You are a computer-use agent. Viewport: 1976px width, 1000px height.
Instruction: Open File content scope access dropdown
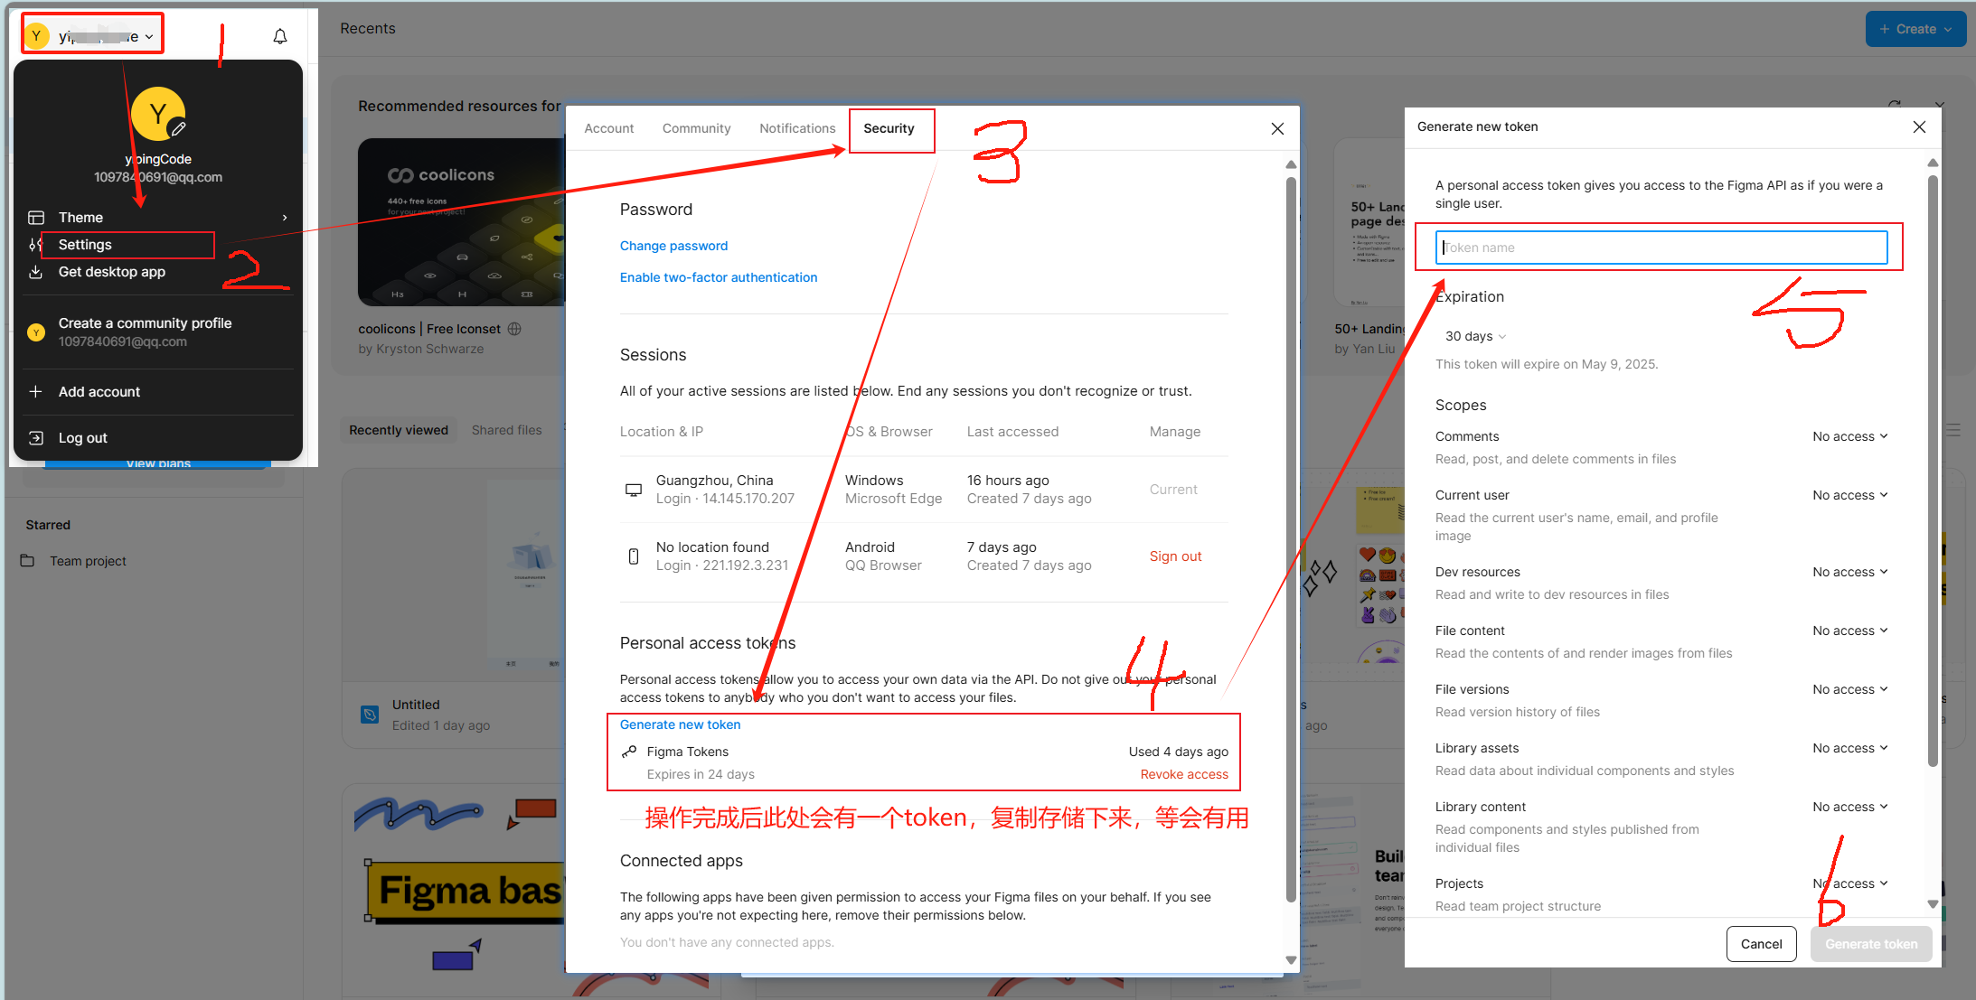(x=1849, y=631)
